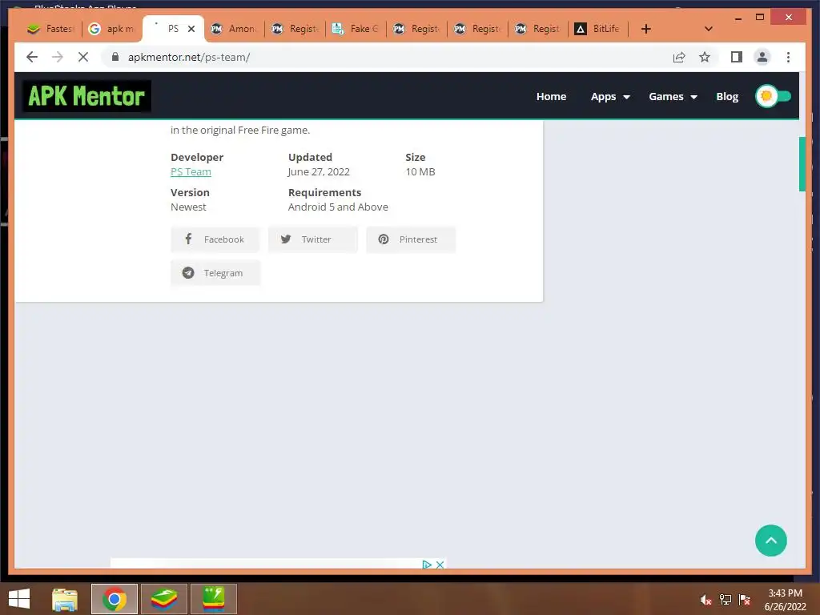
Task: View site security lock info
Action: 115,57
